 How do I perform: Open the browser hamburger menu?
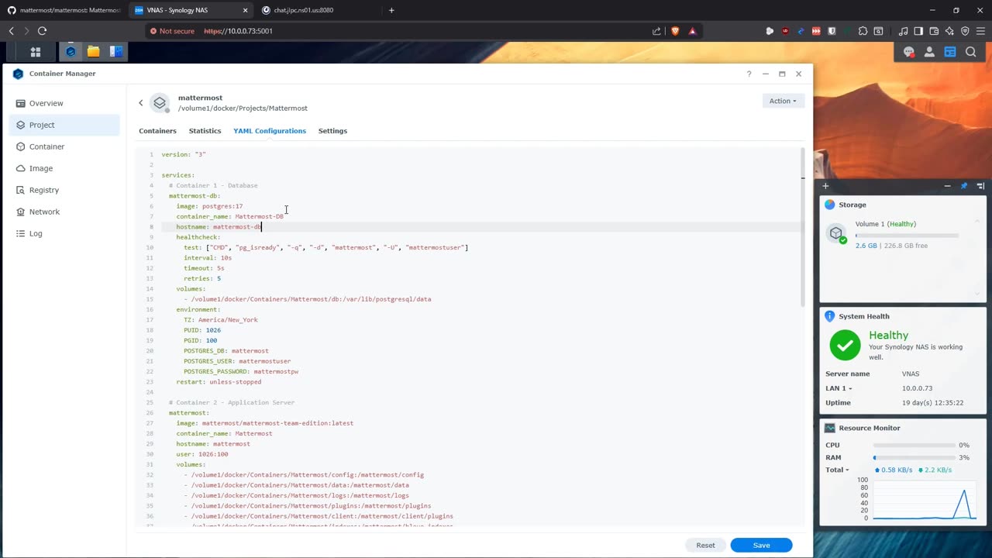[980, 31]
